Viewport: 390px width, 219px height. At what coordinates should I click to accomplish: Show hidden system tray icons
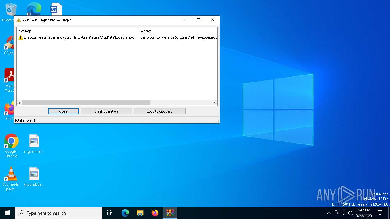pos(328,213)
